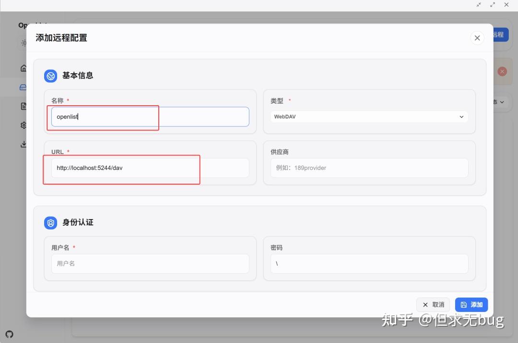Click the URL field with localhost:5244/dav

pos(150,168)
